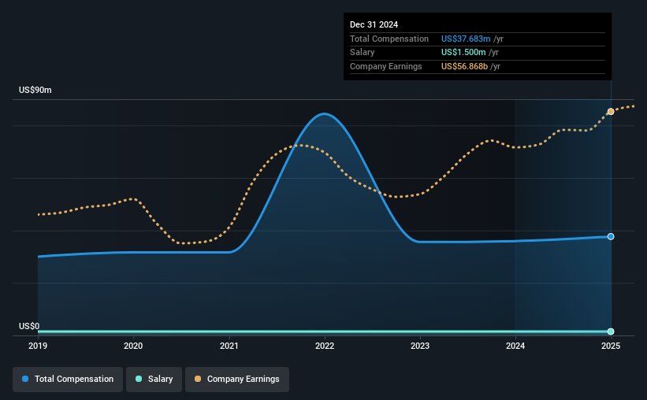Click the 2022 x-axis label
This screenshot has height=400, width=647.
[325, 346]
